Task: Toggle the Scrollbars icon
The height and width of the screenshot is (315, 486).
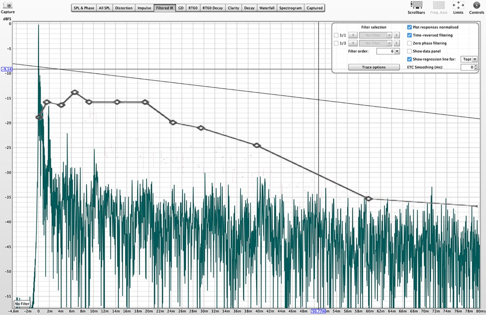Action: (x=416, y=5)
